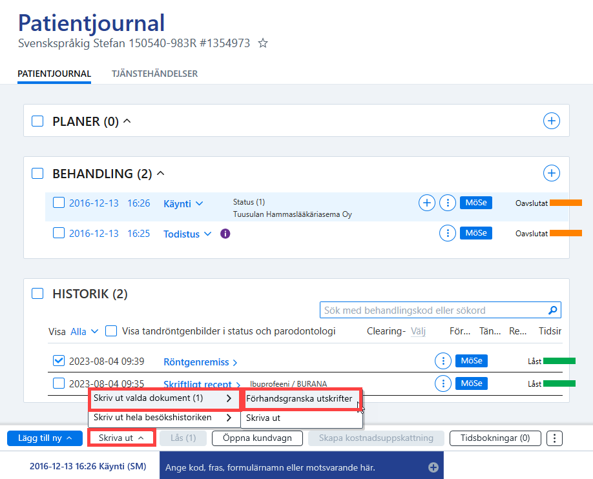593x479 pixels.
Task: Click the Ibuprofeeni / BURANA text
Action: 288,383
